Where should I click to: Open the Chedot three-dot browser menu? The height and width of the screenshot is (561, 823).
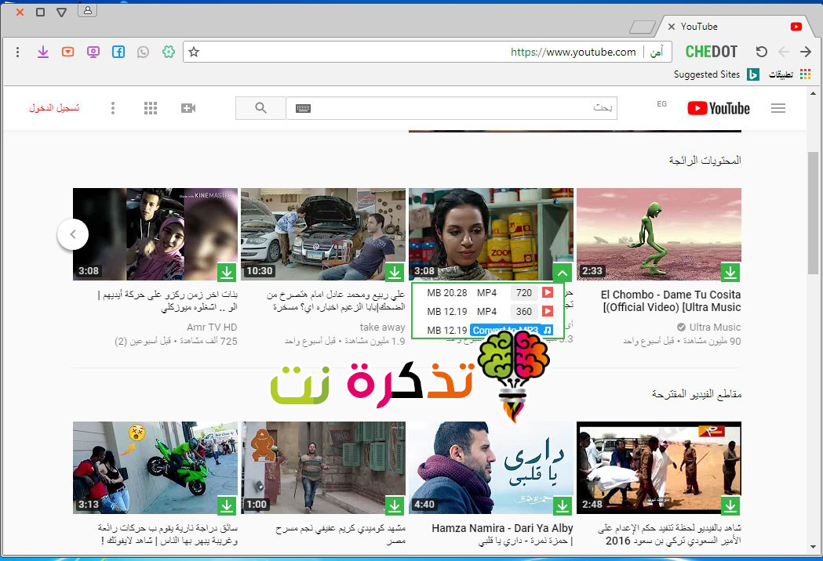(x=18, y=52)
